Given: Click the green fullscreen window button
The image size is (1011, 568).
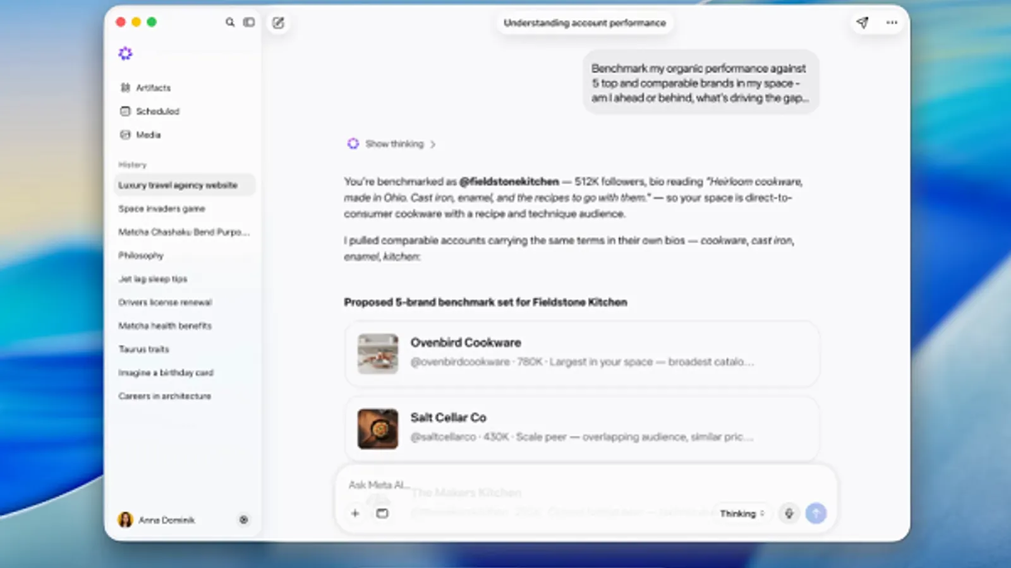Looking at the screenshot, I should [x=152, y=22].
